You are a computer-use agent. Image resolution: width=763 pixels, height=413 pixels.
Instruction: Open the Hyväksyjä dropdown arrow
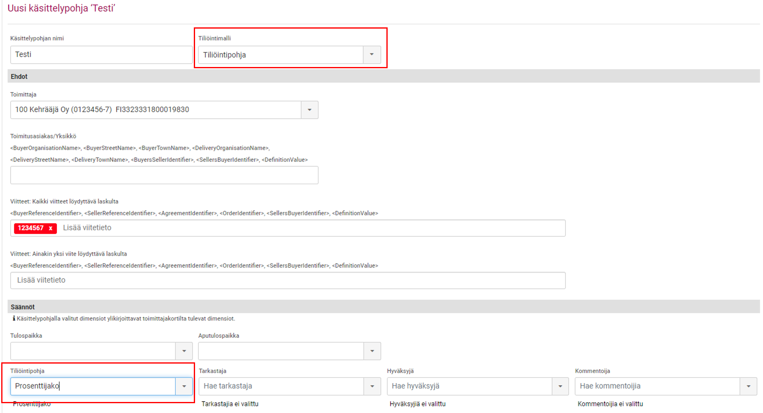[560, 386]
